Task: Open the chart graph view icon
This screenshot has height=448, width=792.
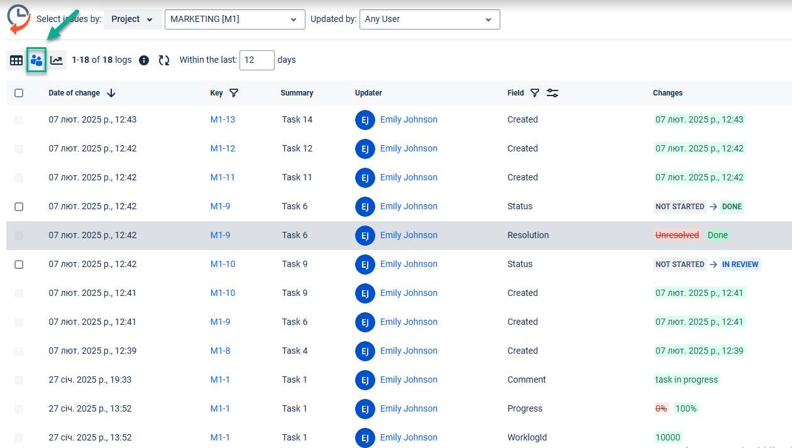Action: point(57,60)
